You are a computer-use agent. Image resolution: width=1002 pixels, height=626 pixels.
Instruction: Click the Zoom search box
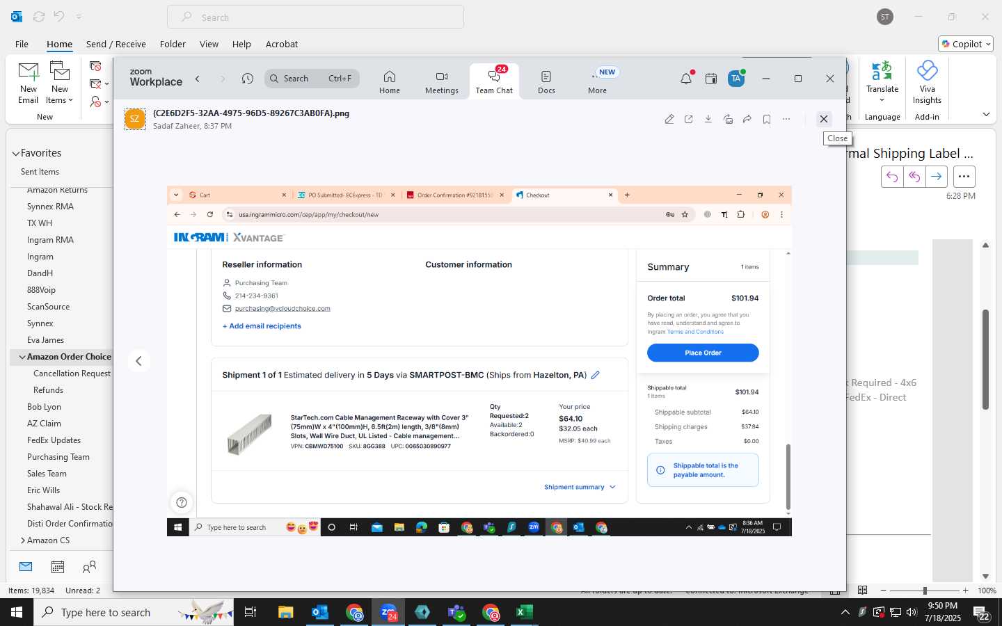click(312, 79)
